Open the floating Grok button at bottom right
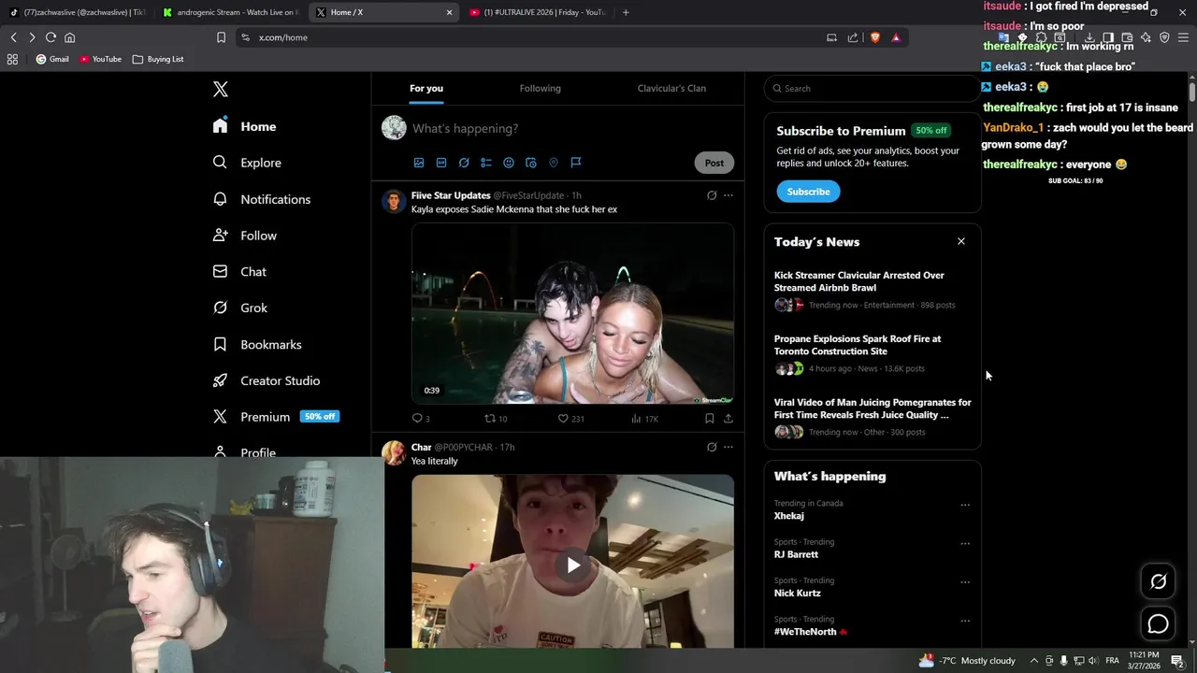 tap(1158, 581)
